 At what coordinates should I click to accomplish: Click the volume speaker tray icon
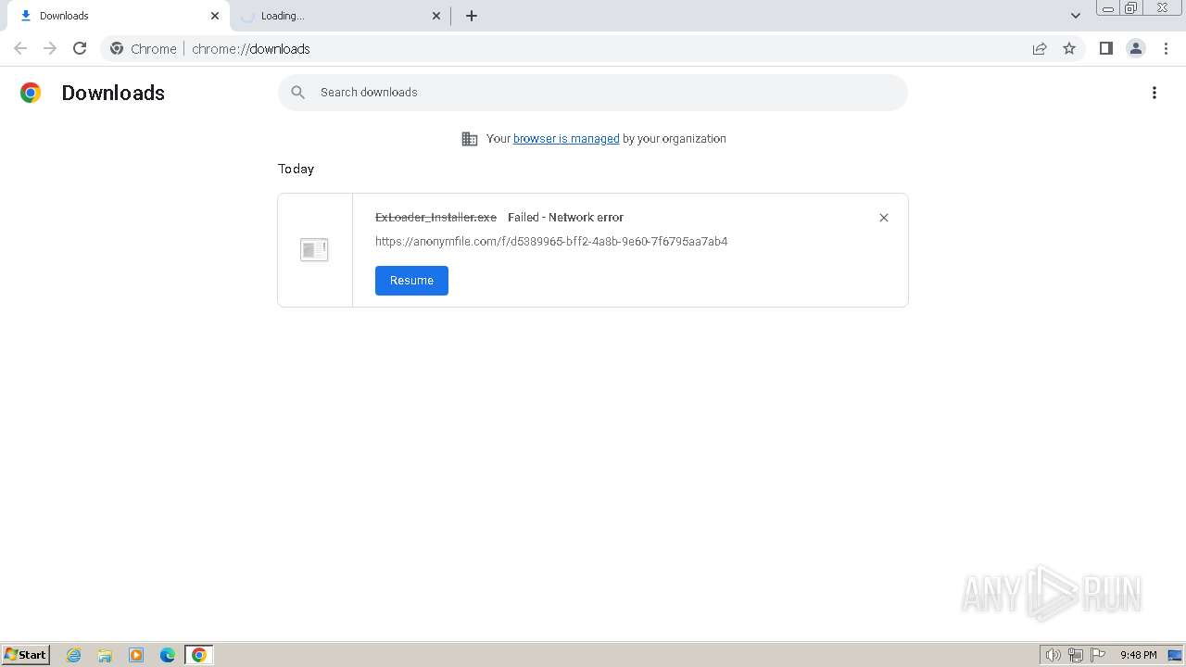tap(1054, 655)
